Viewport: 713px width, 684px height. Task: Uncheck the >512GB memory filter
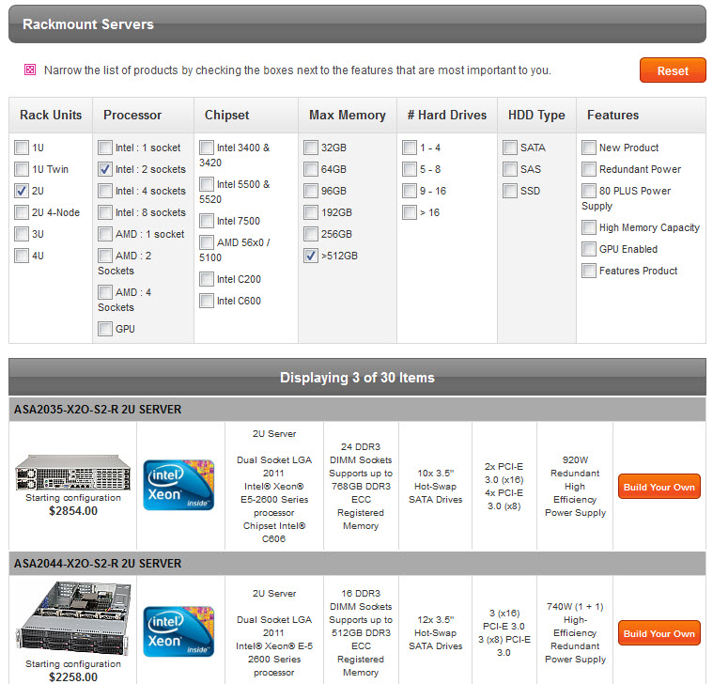pyautogui.click(x=311, y=256)
